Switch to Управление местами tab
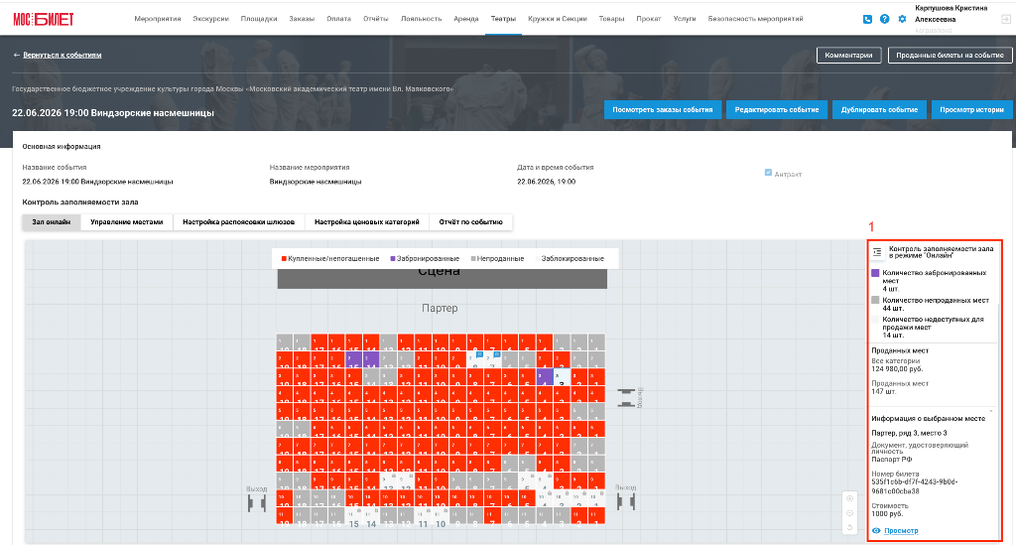The width and height of the screenshot is (1016, 545). (126, 222)
